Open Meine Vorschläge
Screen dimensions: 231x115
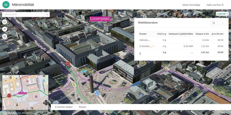coord(191,5)
